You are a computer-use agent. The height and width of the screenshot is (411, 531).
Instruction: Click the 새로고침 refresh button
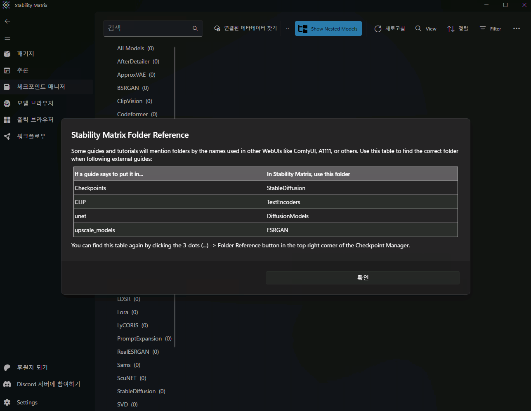[x=389, y=28]
